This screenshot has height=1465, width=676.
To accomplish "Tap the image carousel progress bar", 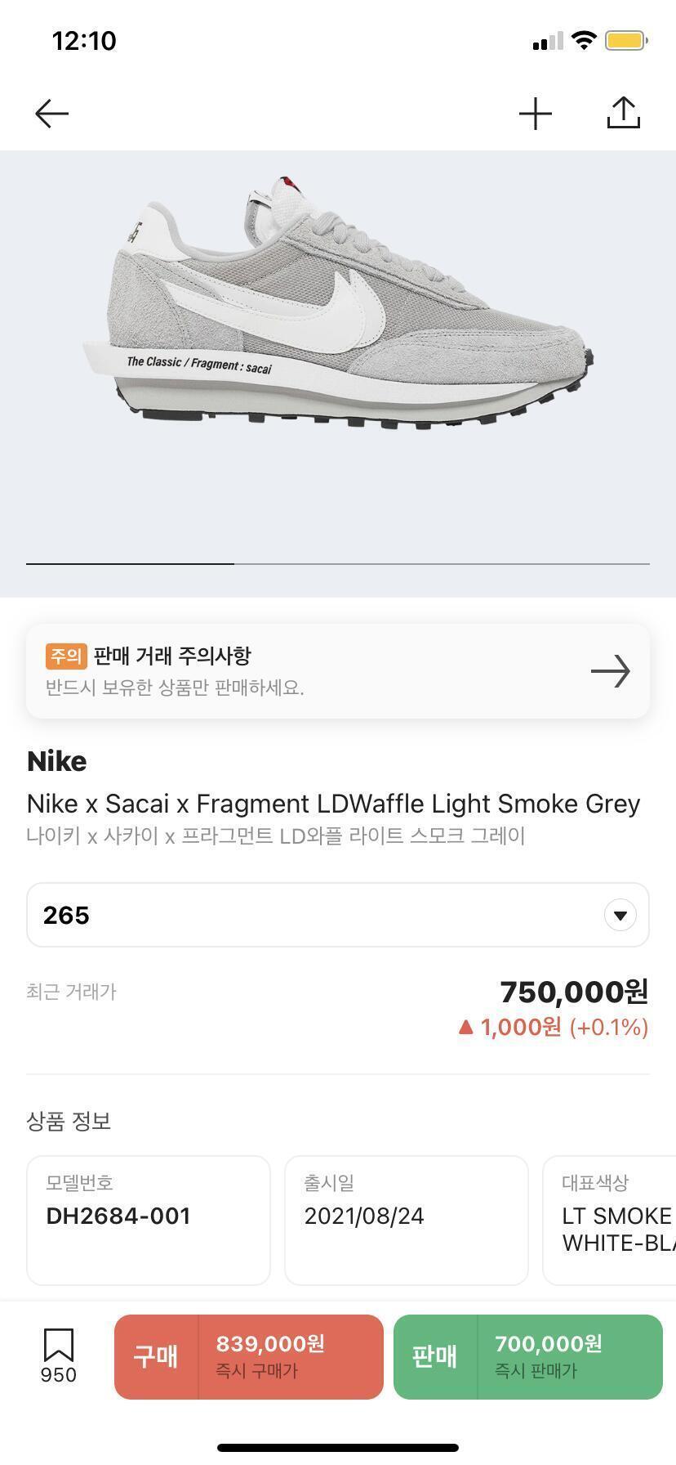I will [x=338, y=563].
